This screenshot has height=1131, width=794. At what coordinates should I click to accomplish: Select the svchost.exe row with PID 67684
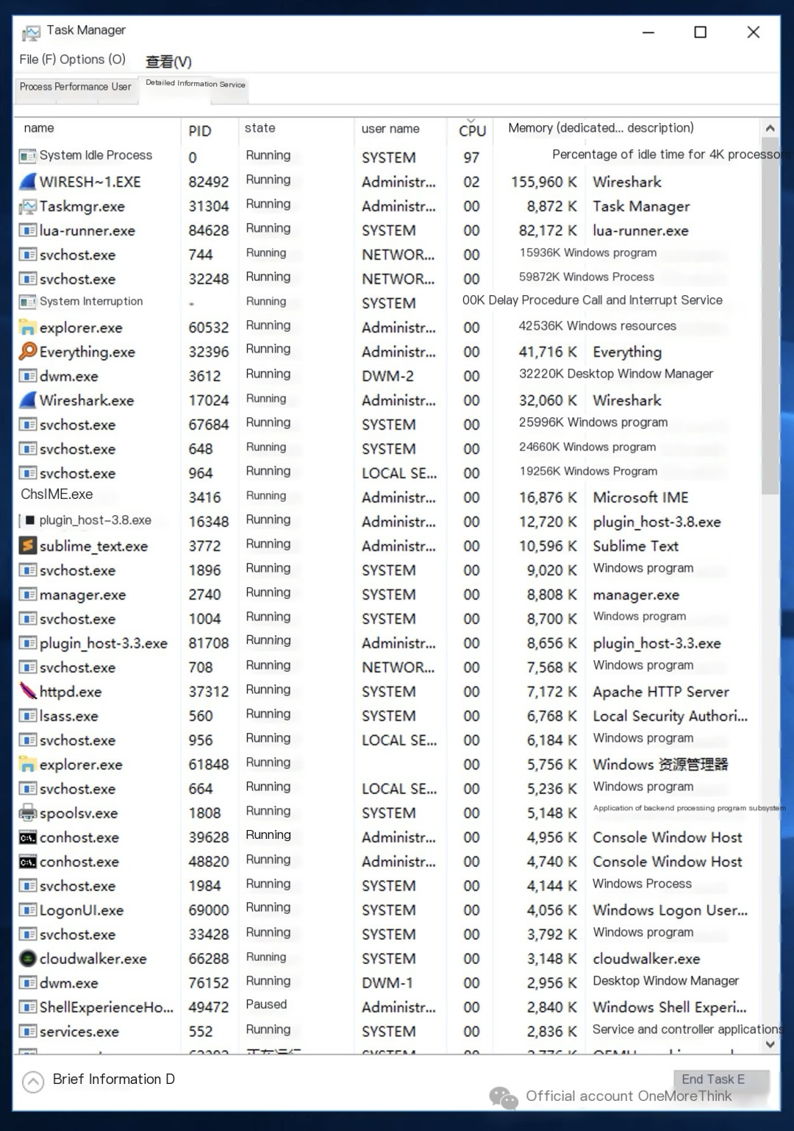click(x=388, y=425)
